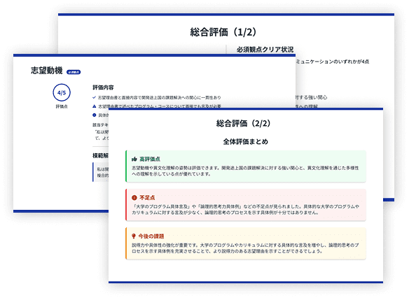The image size is (409, 298).
Task: Click the blue circle bullet icon in 評価内容
Action: click(x=95, y=115)
